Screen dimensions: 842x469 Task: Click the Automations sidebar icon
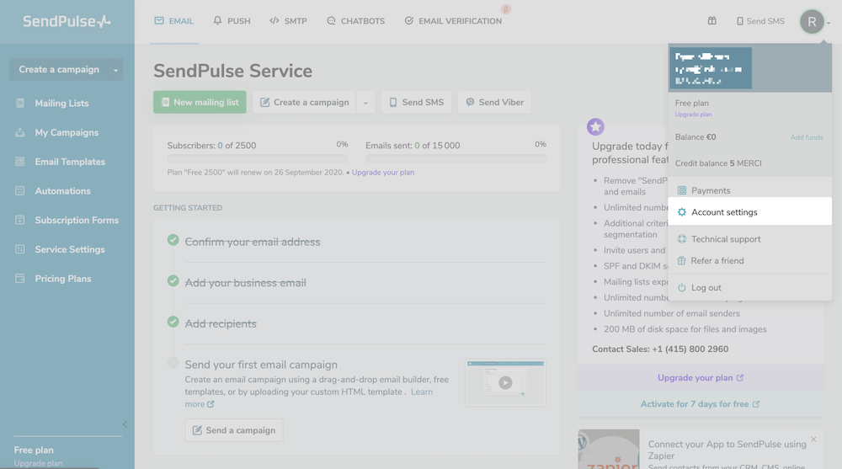(x=20, y=191)
